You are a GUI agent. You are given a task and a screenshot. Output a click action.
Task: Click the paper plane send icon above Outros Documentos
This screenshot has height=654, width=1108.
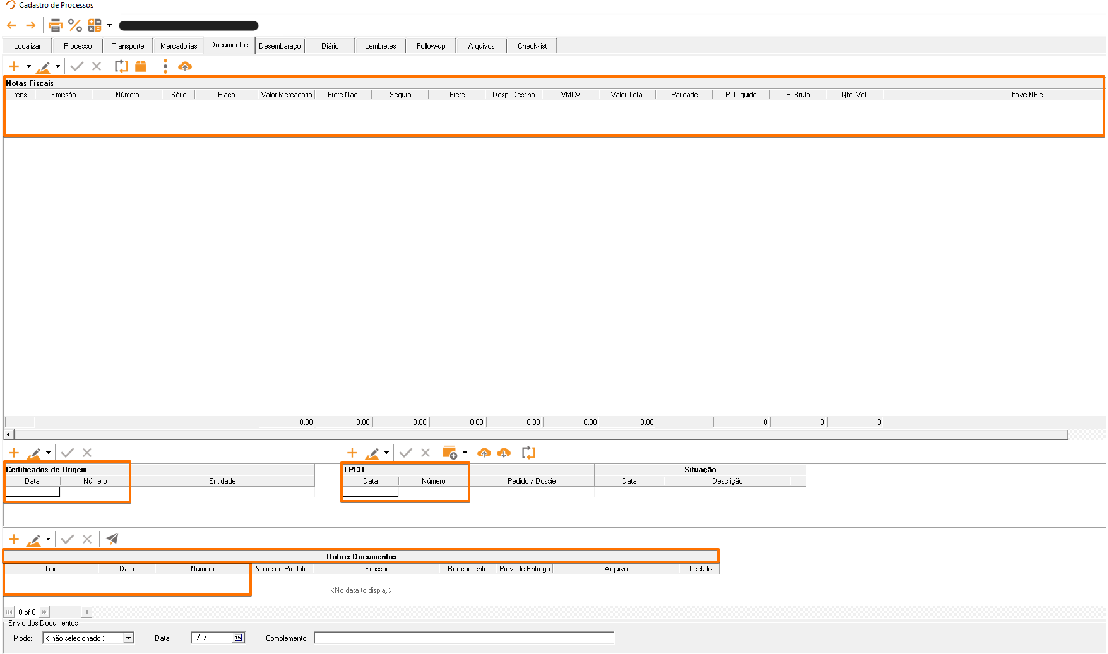click(112, 539)
